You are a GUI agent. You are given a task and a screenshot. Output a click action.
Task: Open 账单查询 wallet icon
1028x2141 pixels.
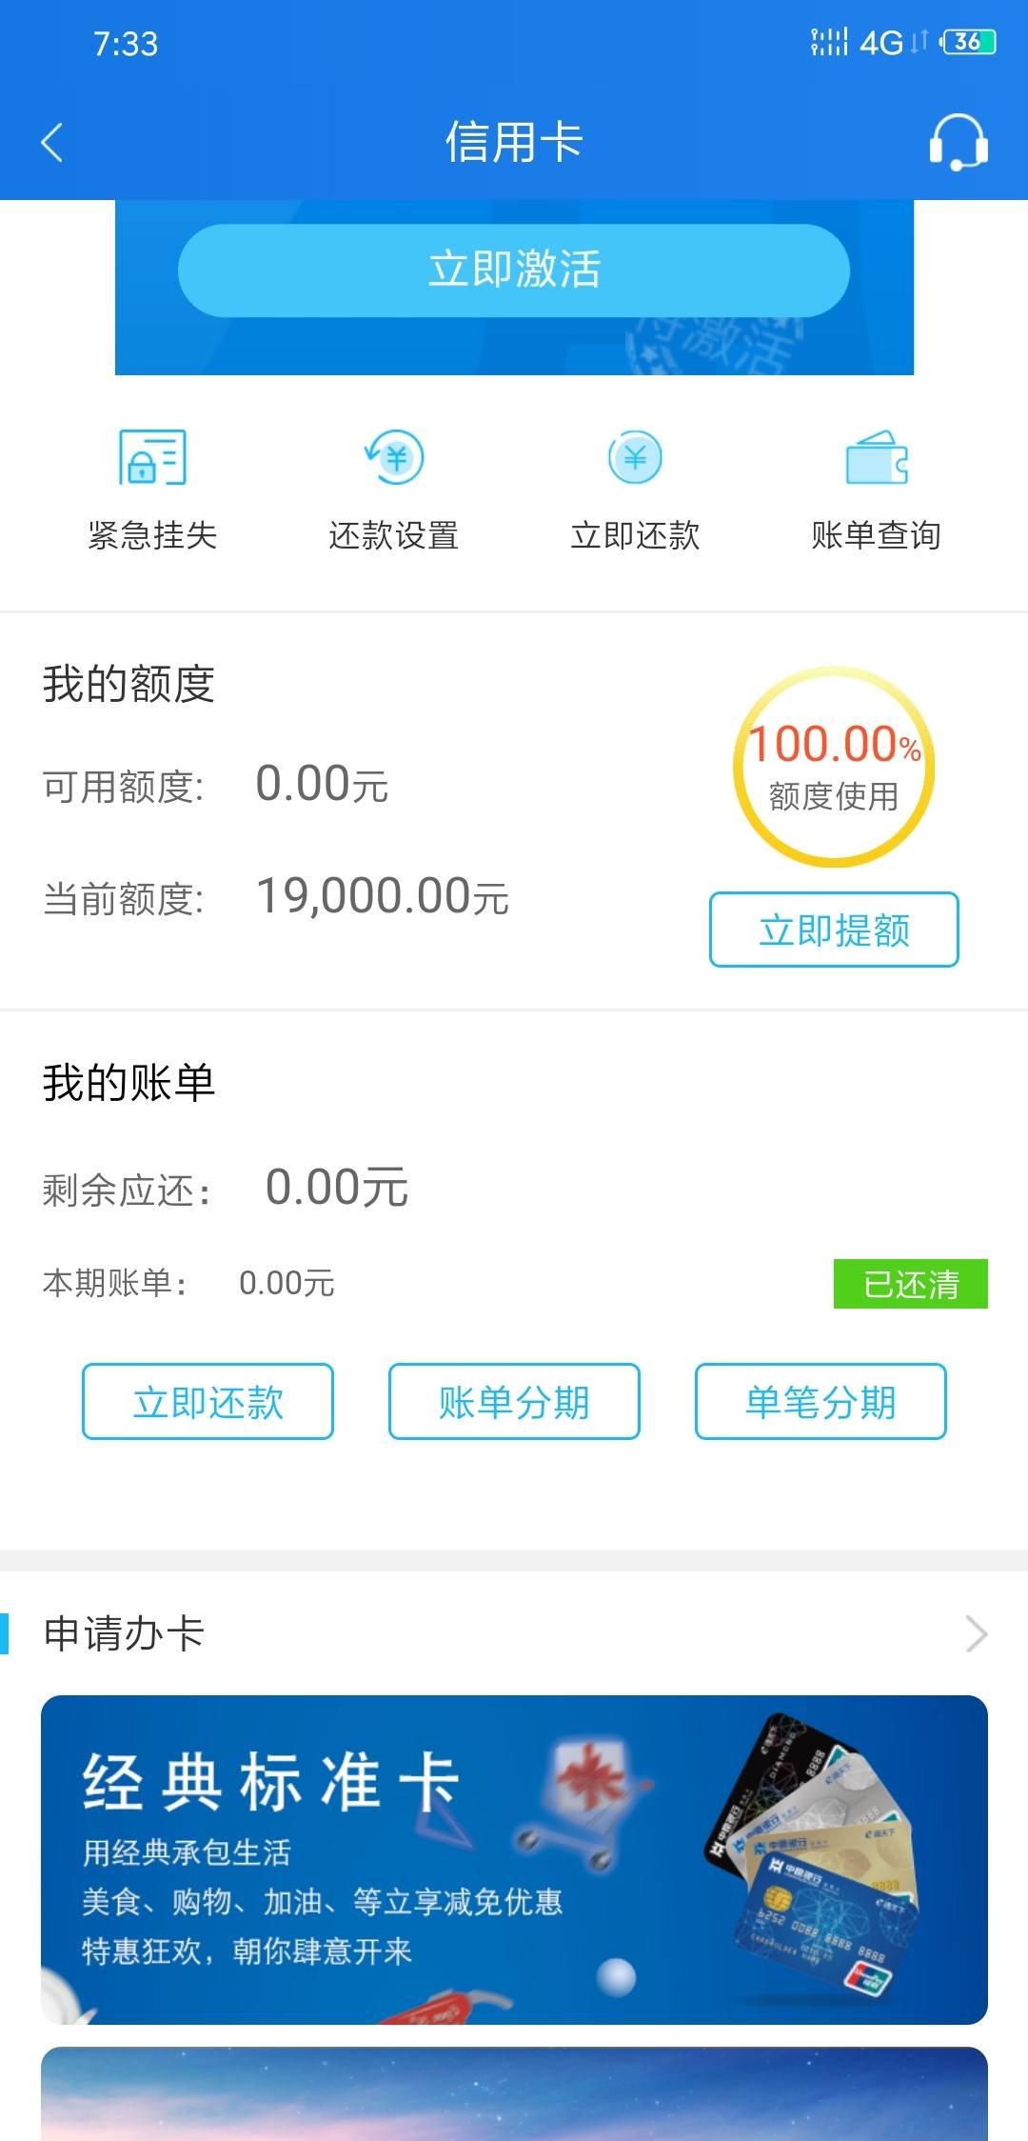click(877, 457)
